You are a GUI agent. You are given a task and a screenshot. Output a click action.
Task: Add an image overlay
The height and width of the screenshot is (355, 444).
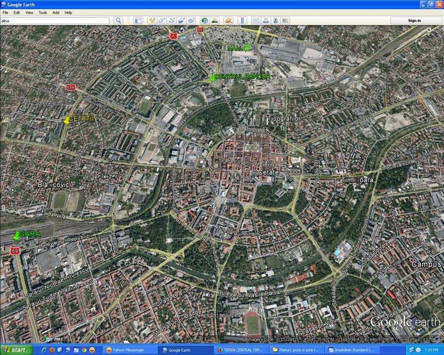[x=182, y=21]
